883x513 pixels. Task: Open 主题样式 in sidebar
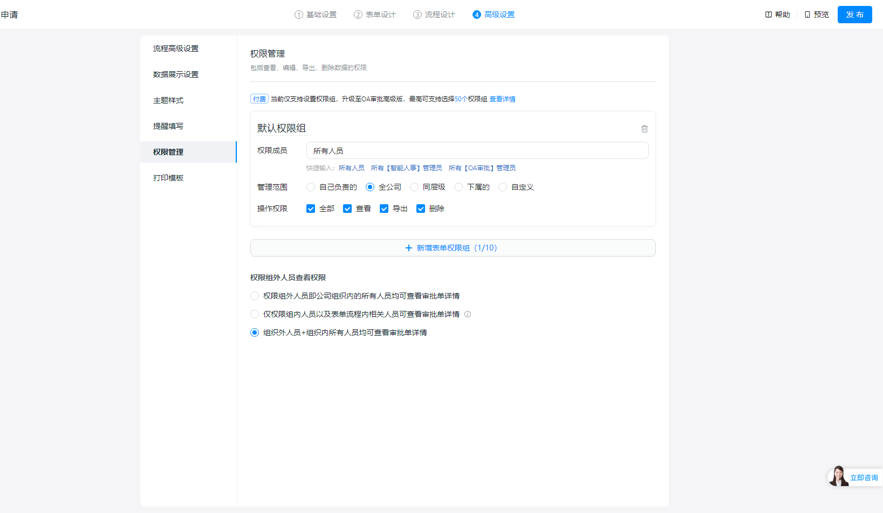[x=188, y=100]
